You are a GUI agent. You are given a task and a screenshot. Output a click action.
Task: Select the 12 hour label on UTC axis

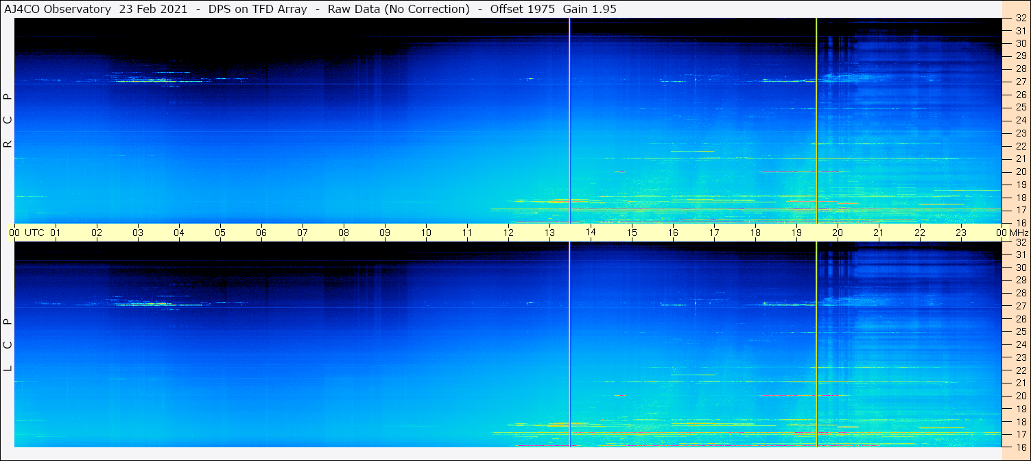click(x=508, y=233)
